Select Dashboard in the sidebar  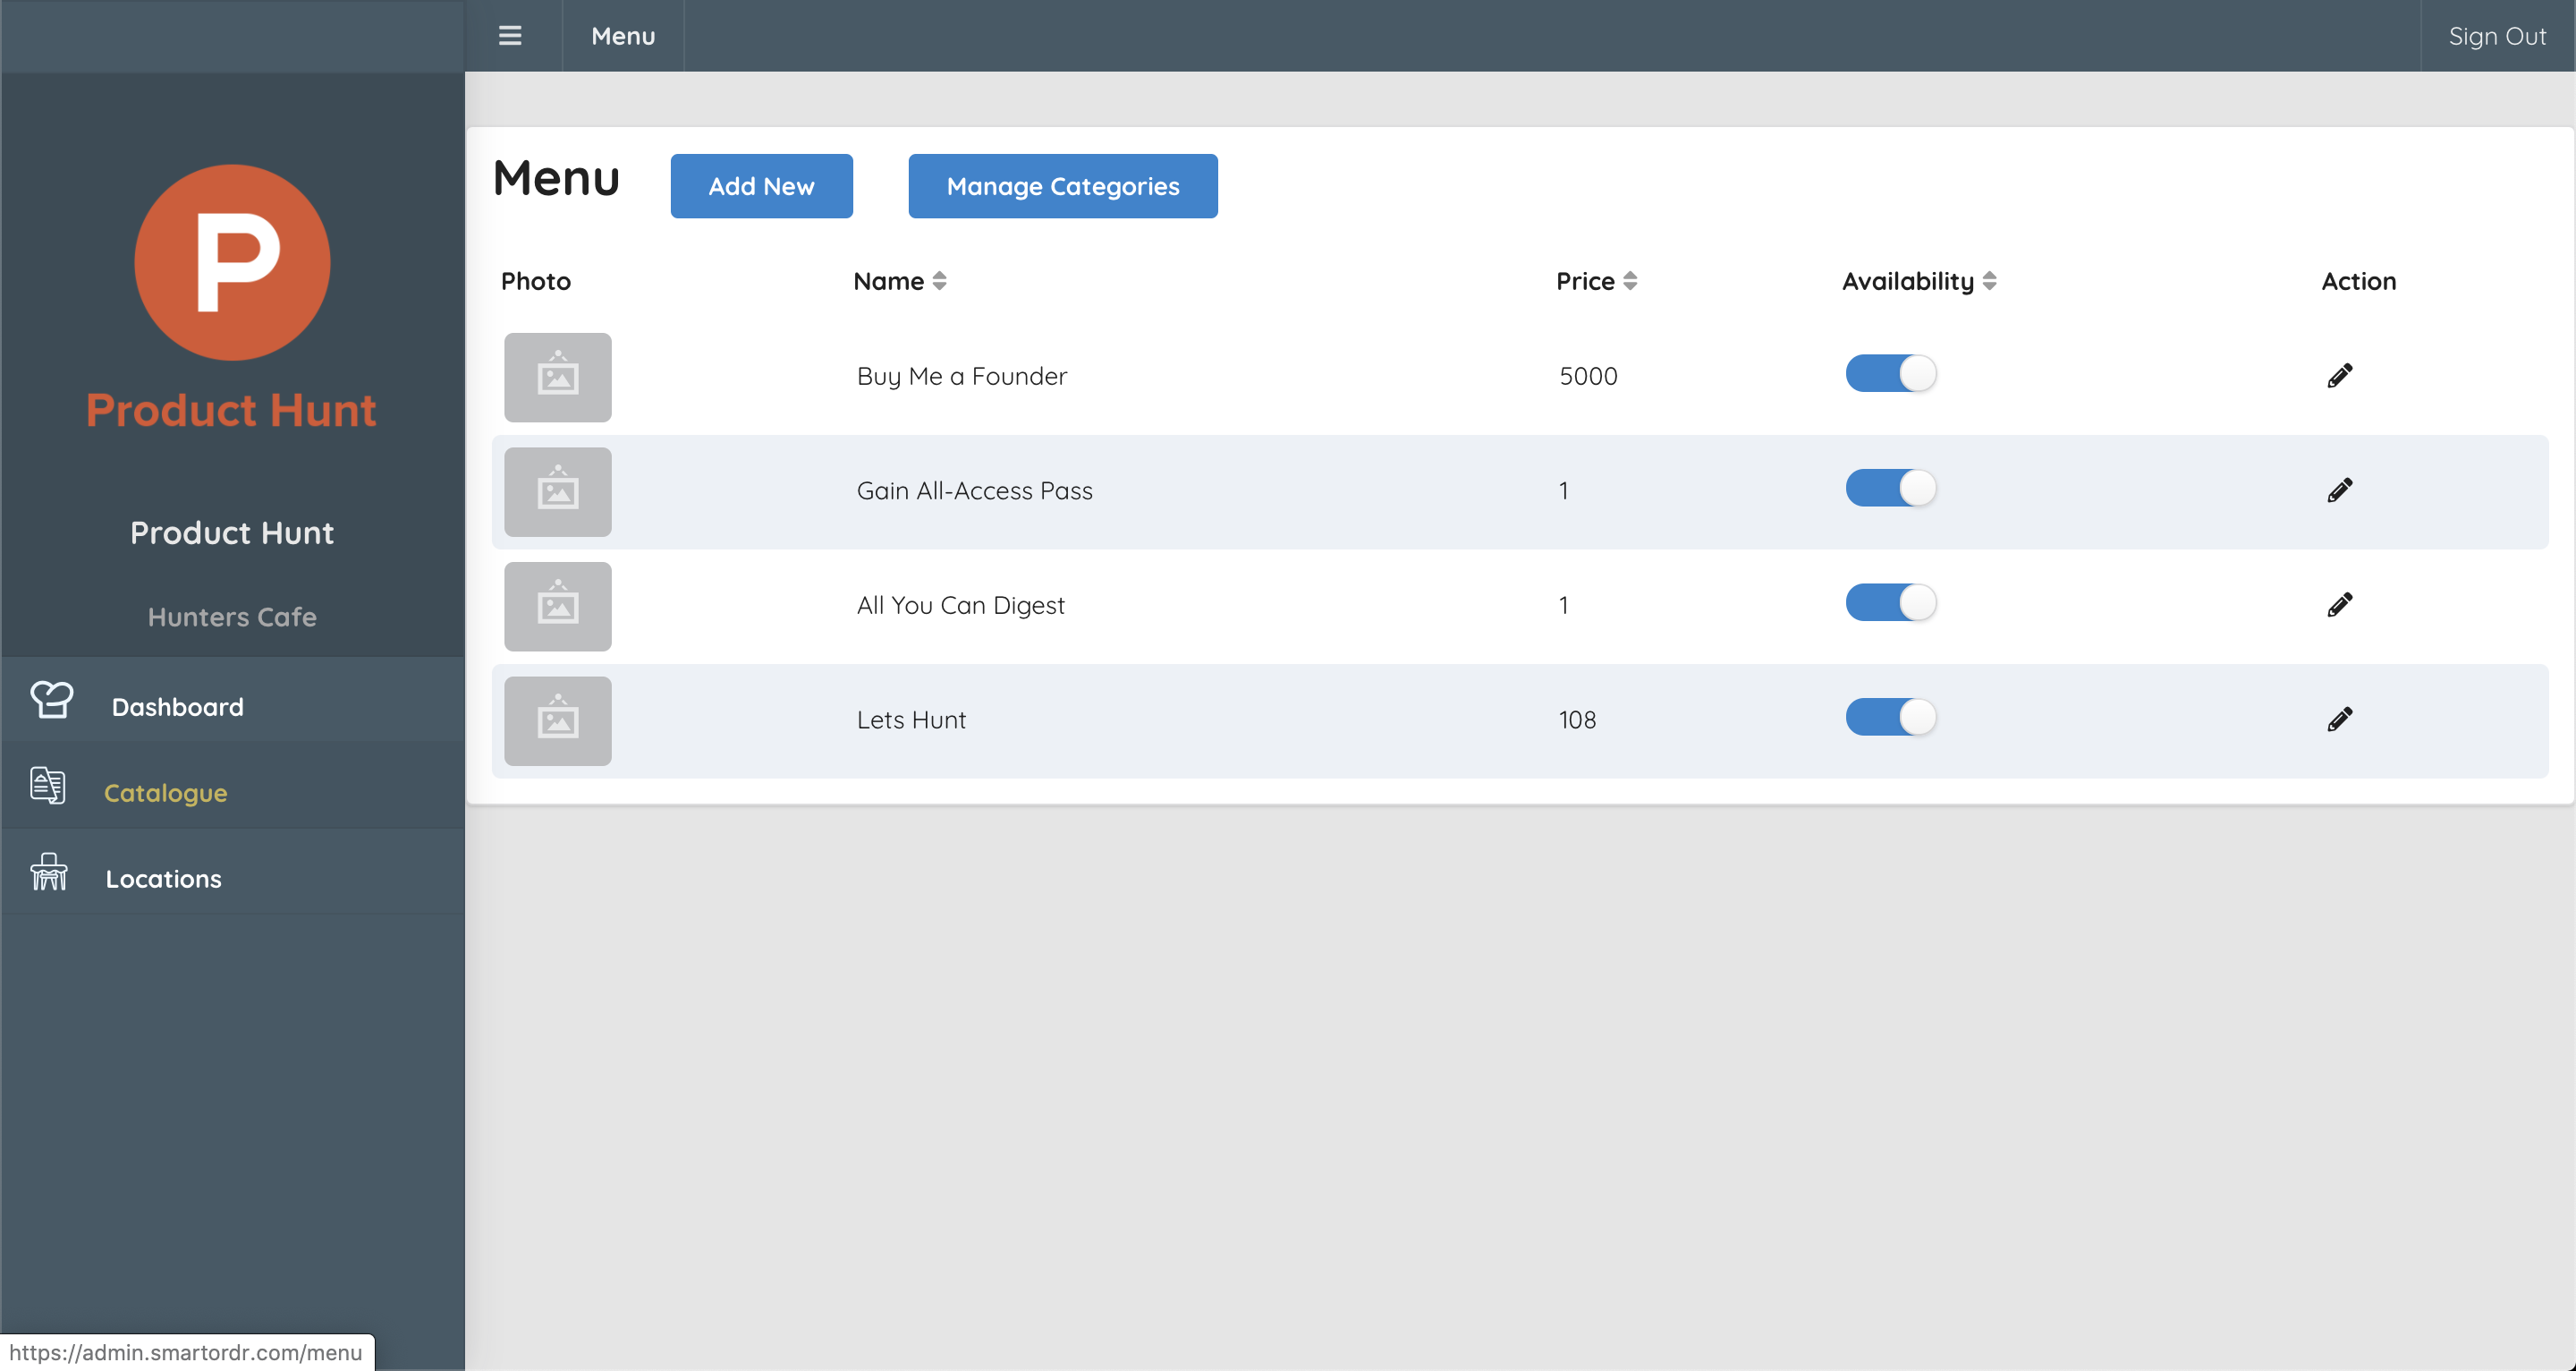click(x=177, y=705)
